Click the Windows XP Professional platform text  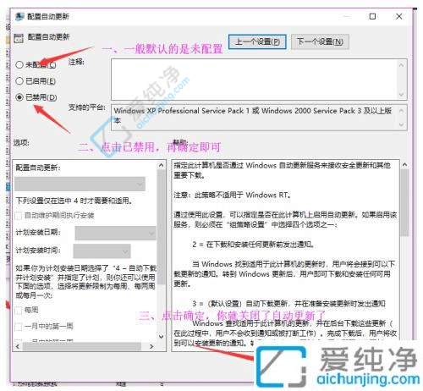[253, 115]
